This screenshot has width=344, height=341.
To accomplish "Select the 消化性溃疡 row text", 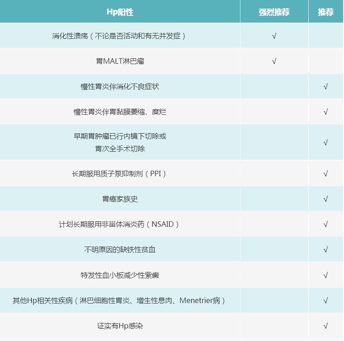I will [120, 36].
